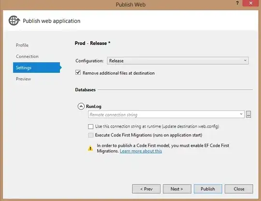The height and width of the screenshot is (201, 261).
Task: Toggle Execute Code First Migrations checkbox
Action: [x=90, y=135]
